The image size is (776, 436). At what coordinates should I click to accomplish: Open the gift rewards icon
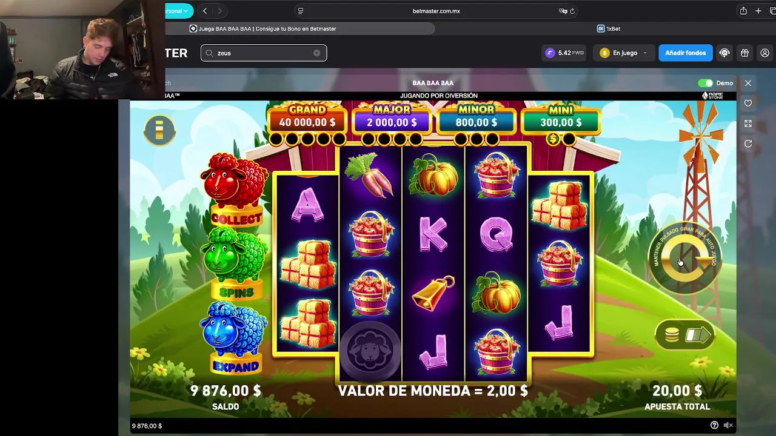click(x=744, y=53)
